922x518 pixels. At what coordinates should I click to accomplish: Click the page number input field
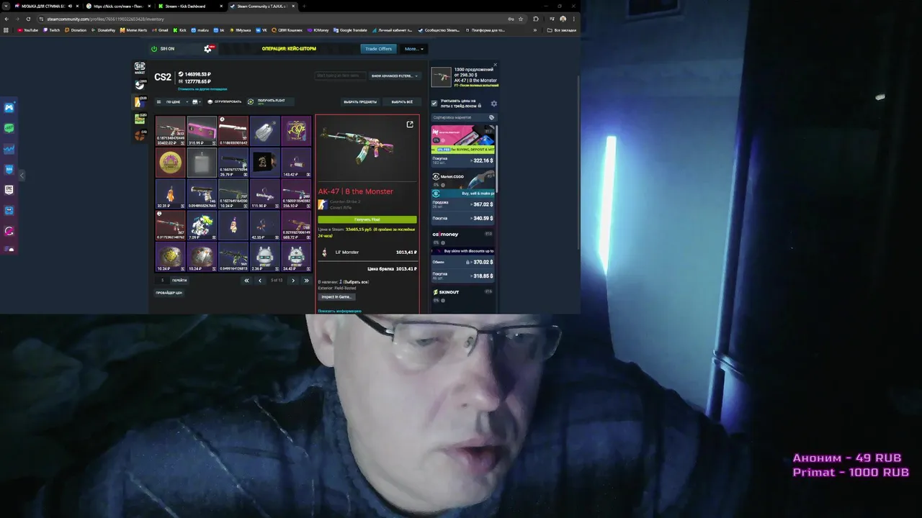pyautogui.click(x=162, y=280)
